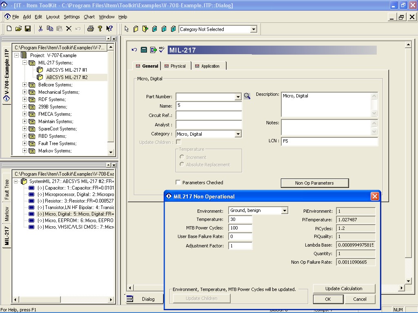Click the calculator icon beside MIL-217 header
This screenshot has height=313, width=418.
coord(144,50)
